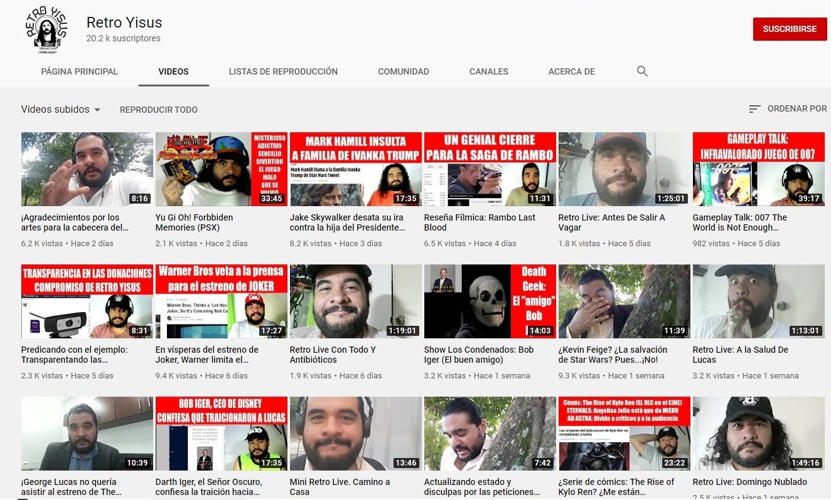This screenshot has height=500, width=831.
Task: Switch to the Canales tab
Action: (488, 71)
